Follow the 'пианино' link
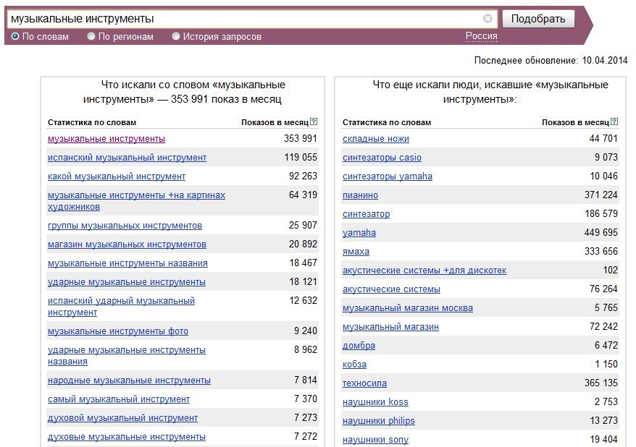The height and width of the screenshot is (447, 636). coord(360,195)
